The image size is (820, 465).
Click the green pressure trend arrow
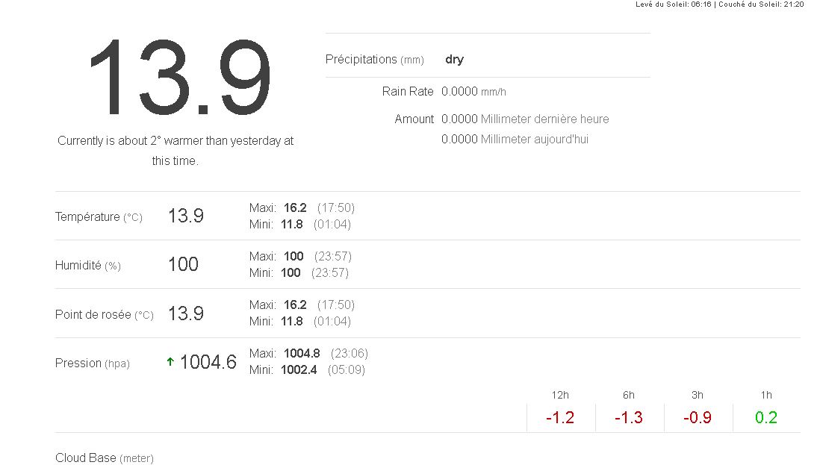170,362
